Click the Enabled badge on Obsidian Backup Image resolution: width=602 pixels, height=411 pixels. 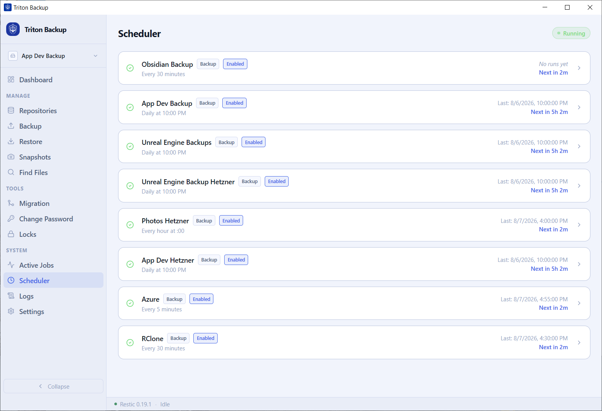pyautogui.click(x=235, y=64)
